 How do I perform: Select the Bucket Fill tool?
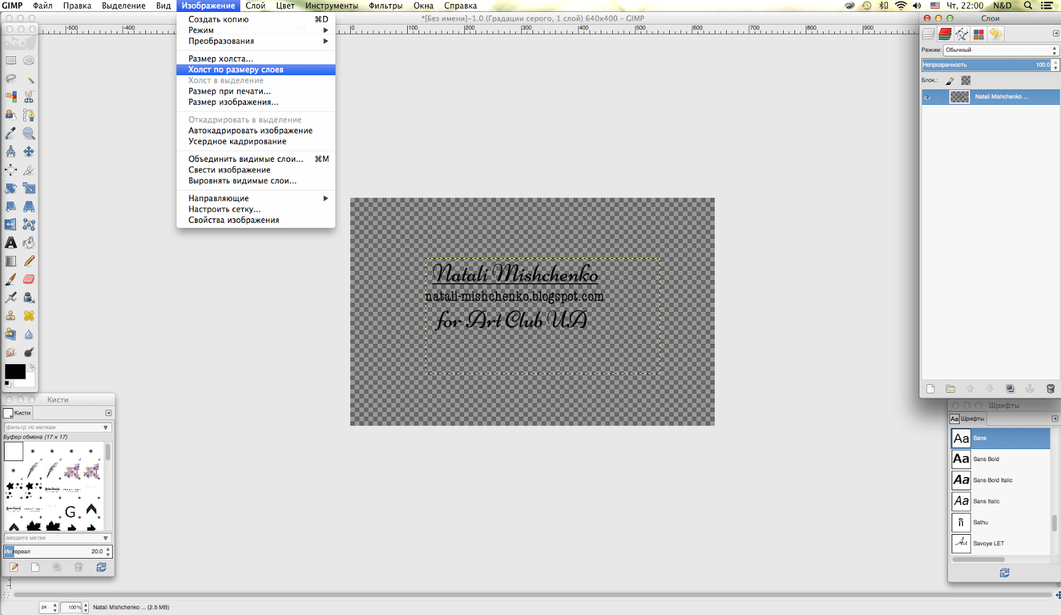pyautogui.click(x=29, y=243)
